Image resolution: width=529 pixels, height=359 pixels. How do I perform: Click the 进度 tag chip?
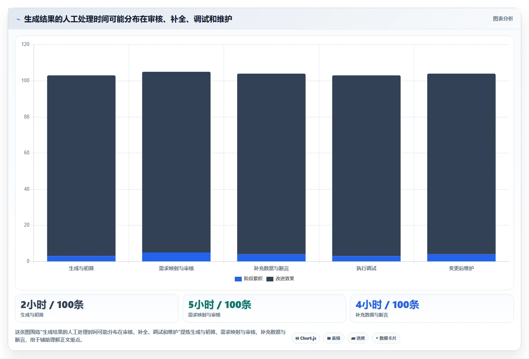click(358, 338)
